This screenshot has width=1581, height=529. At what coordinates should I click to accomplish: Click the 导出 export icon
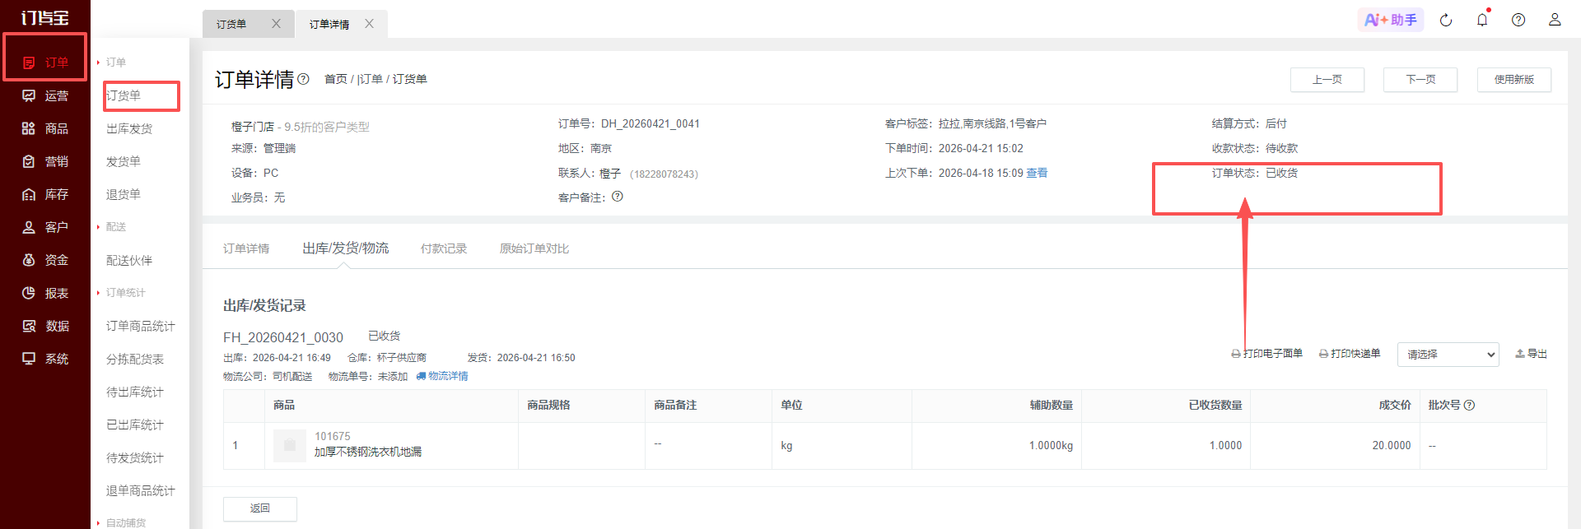pos(1520,354)
